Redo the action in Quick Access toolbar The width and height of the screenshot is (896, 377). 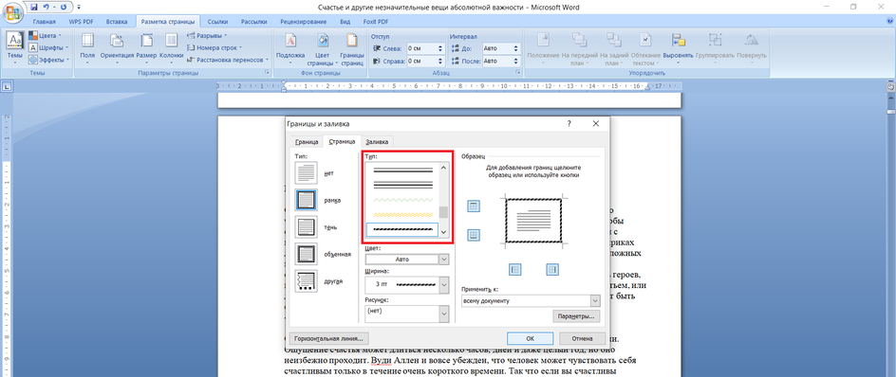tap(63, 8)
